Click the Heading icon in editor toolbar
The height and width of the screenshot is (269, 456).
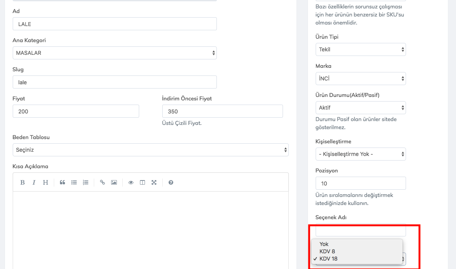click(x=45, y=182)
